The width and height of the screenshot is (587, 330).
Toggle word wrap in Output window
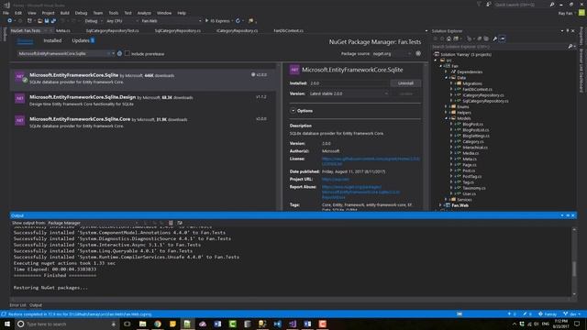(x=180, y=223)
